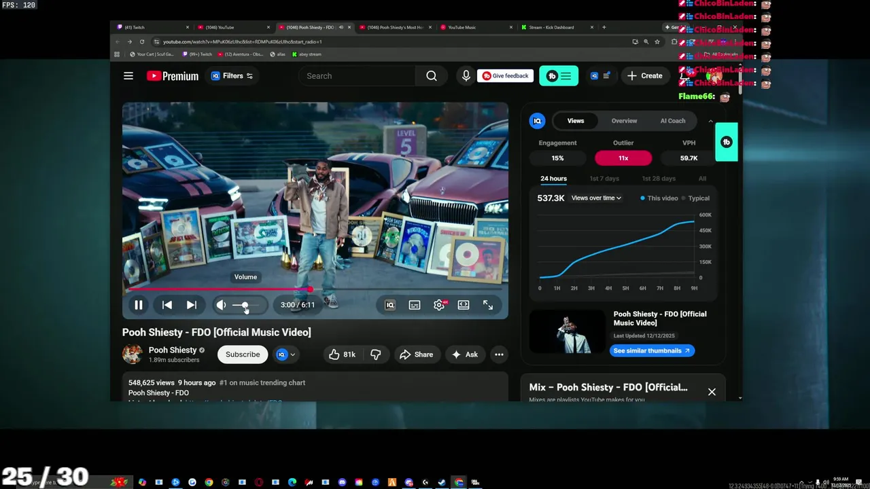Switch to Stream - Kick Dashboard tab
870x489 pixels.
(556, 27)
